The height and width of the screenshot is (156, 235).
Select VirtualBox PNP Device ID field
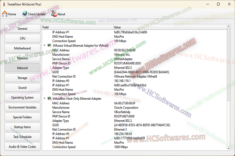pyautogui.click(x=61, y=116)
